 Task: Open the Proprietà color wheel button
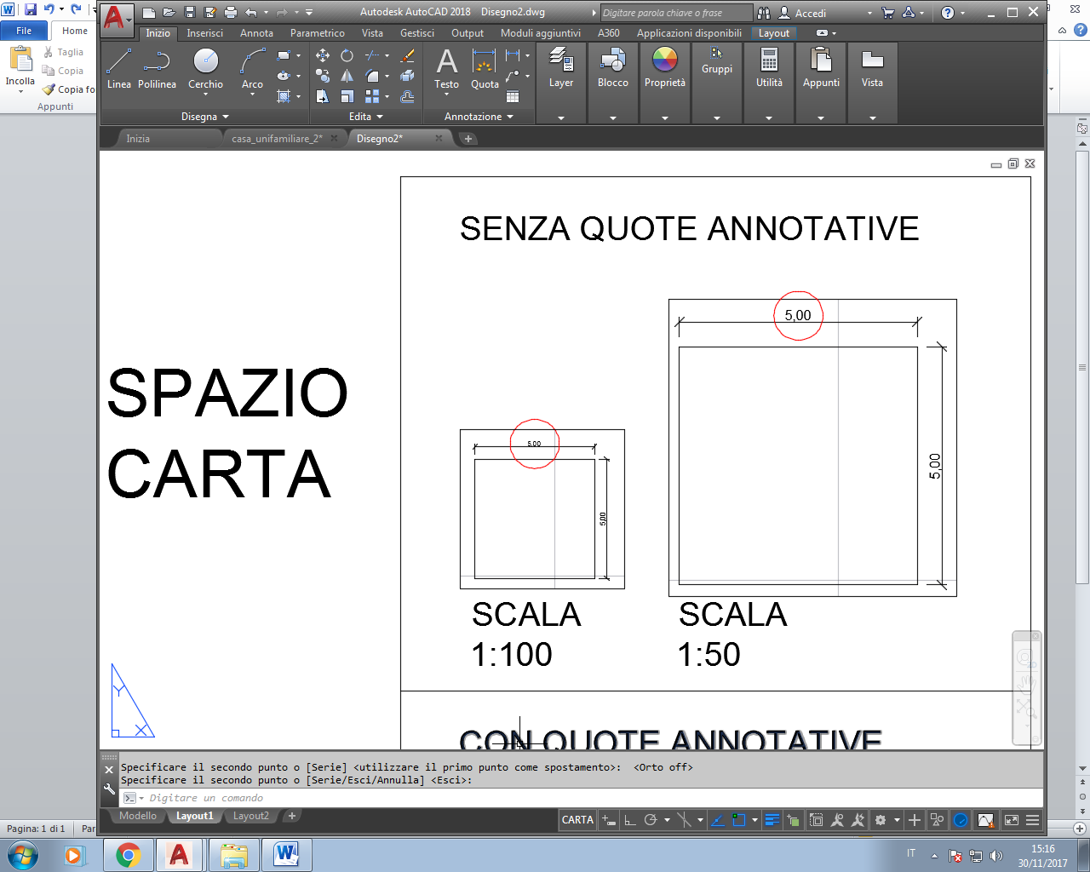[x=665, y=68]
